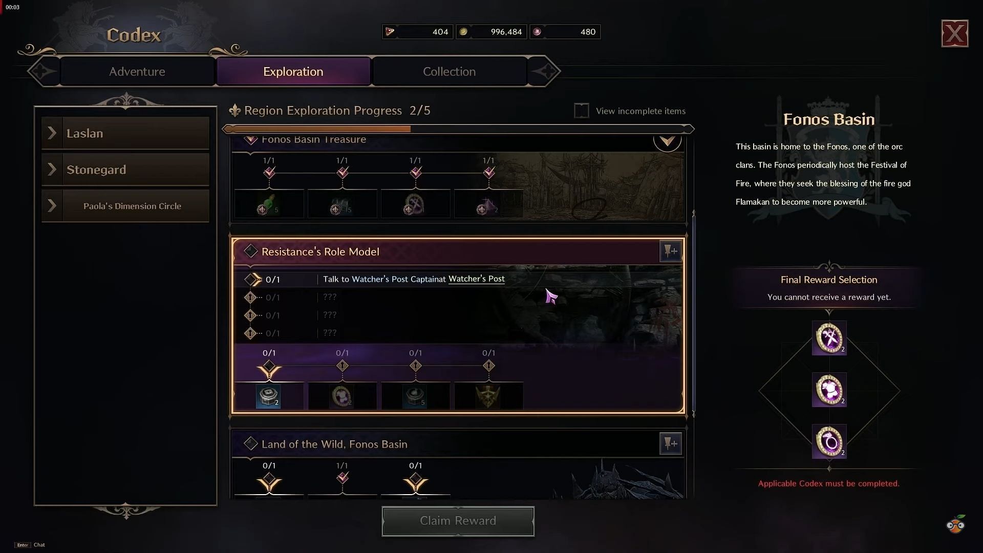Click the Watcher's Post hyperlink
Image resolution: width=983 pixels, height=553 pixels.
click(x=477, y=278)
